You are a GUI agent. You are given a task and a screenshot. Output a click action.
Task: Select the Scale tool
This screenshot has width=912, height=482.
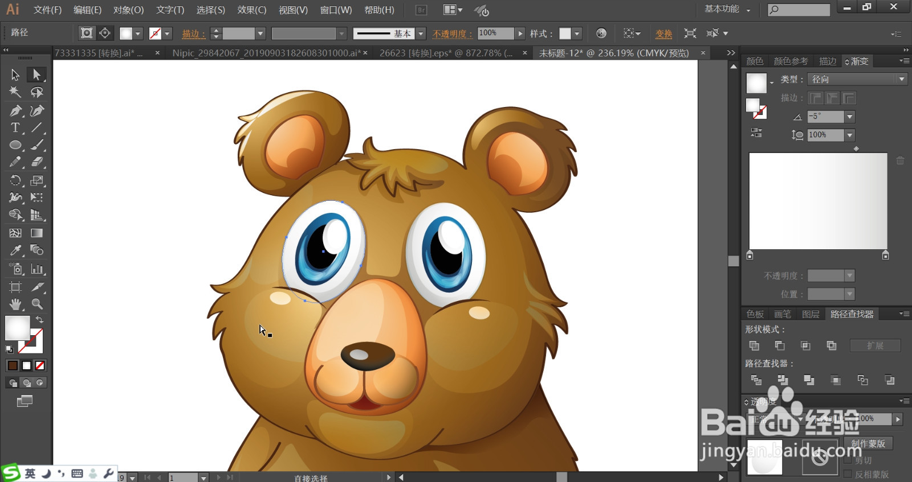[x=36, y=180]
